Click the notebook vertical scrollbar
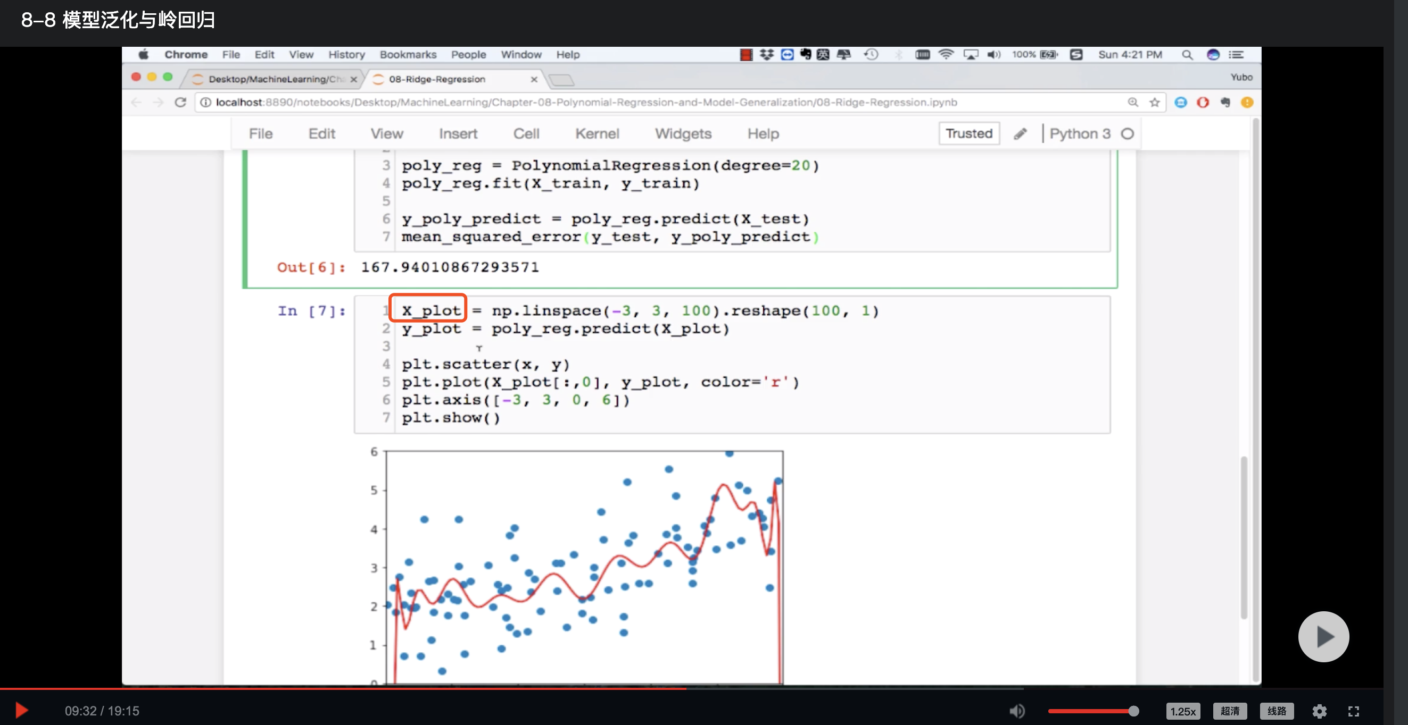 click(x=1244, y=537)
